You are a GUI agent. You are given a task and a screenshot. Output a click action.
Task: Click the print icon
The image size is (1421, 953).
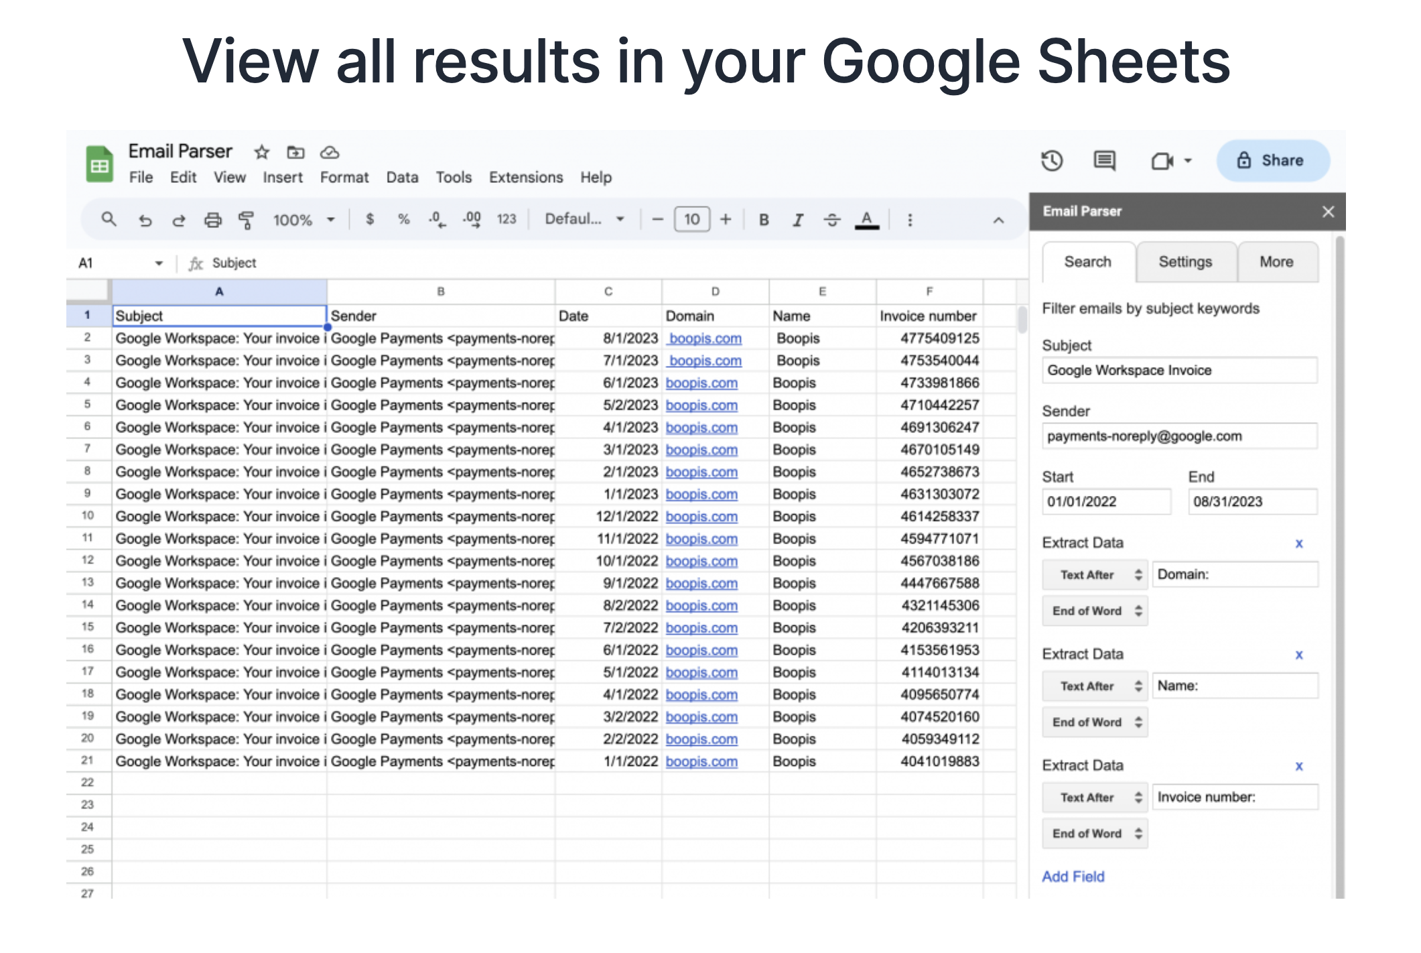(212, 220)
